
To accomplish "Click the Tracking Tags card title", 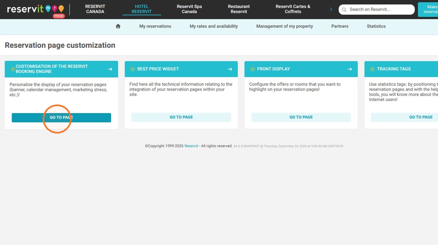I will (x=394, y=69).
